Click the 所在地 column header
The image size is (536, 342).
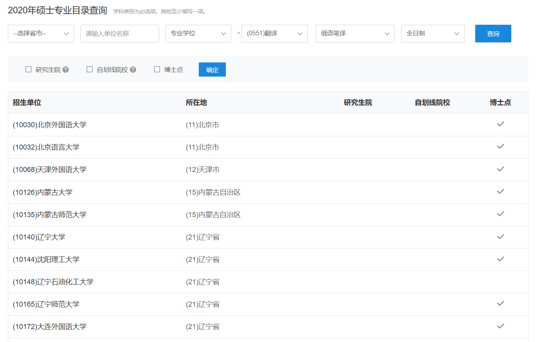tap(196, 102)
